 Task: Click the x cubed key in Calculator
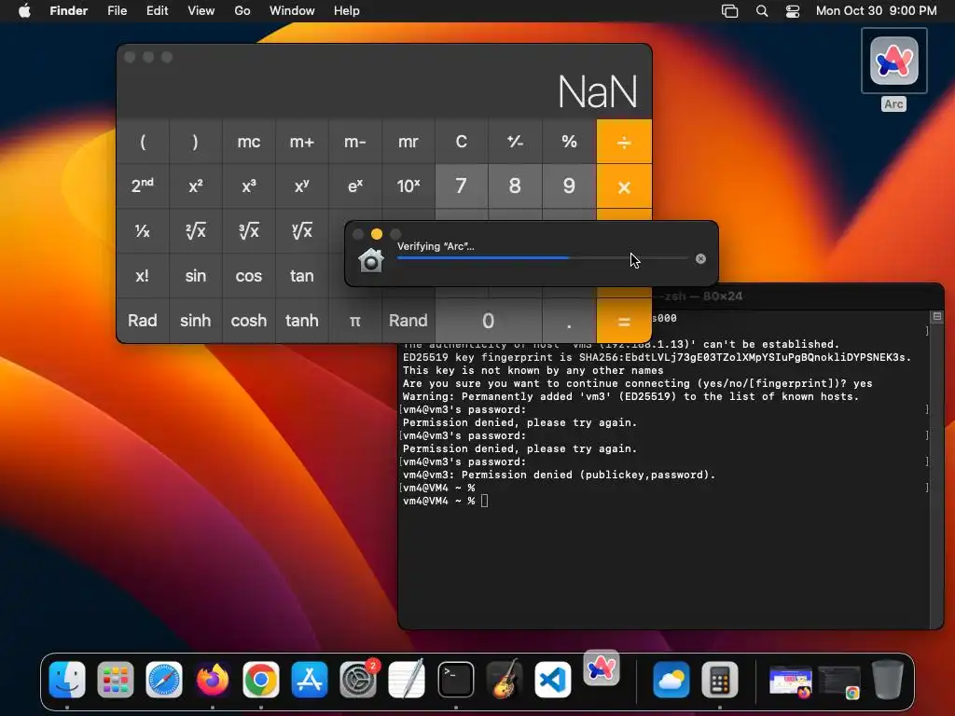(248, 186)
